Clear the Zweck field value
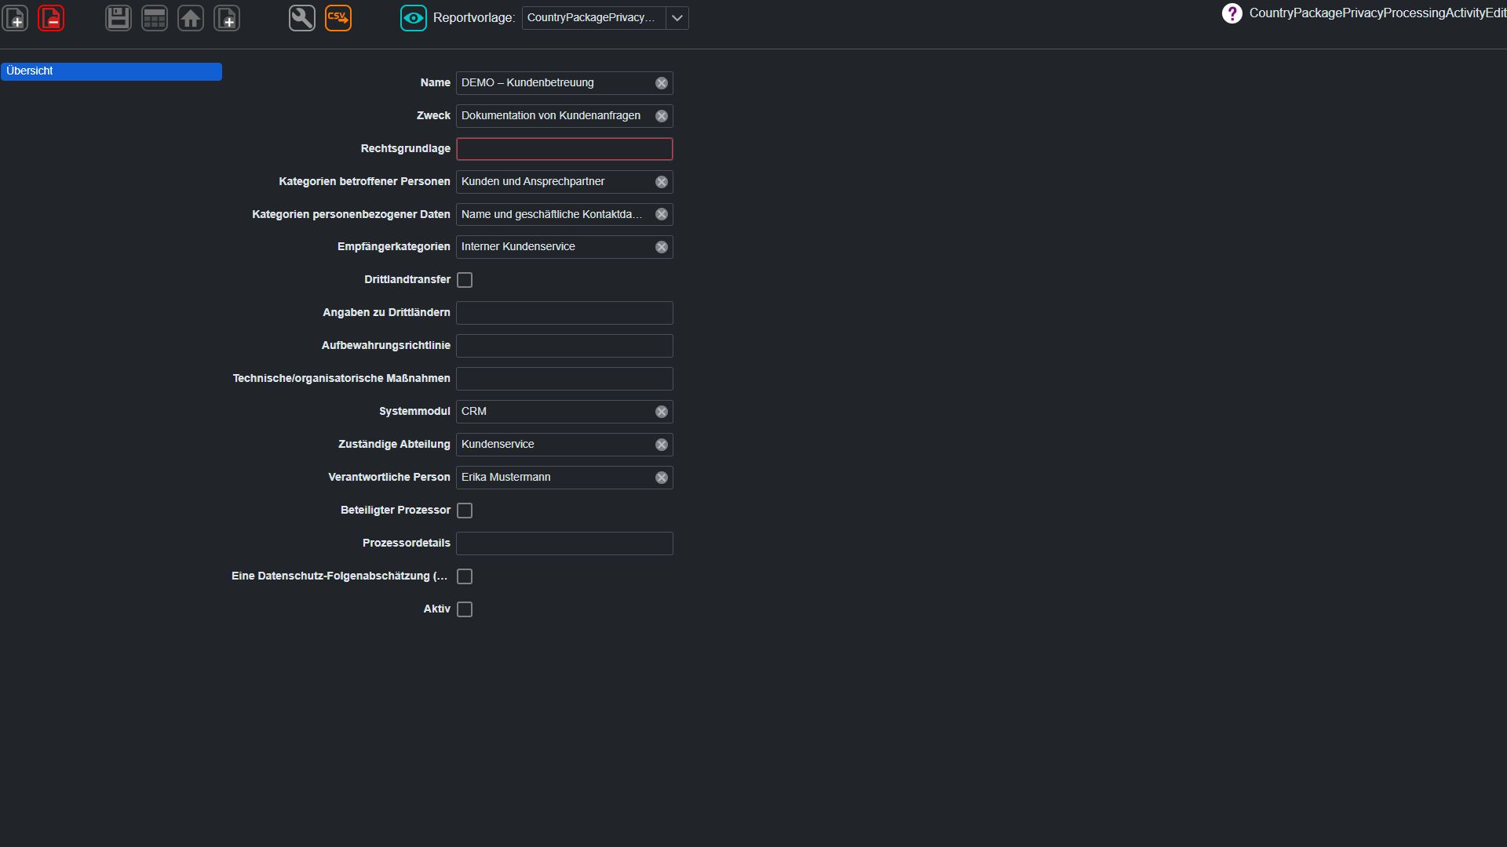 coord(662,116)
